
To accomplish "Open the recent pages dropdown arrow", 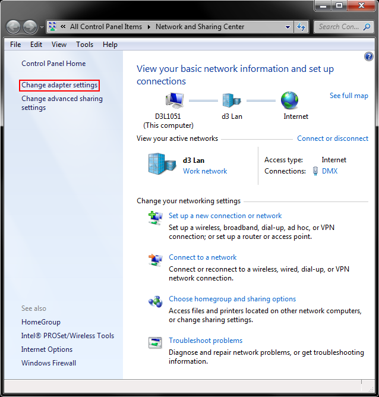I will pyautogui.click(x=42, y=27).
